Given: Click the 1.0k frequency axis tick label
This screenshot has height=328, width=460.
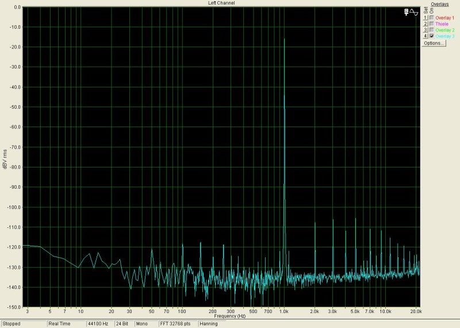Looking at the screenshot, I should 283,311.
